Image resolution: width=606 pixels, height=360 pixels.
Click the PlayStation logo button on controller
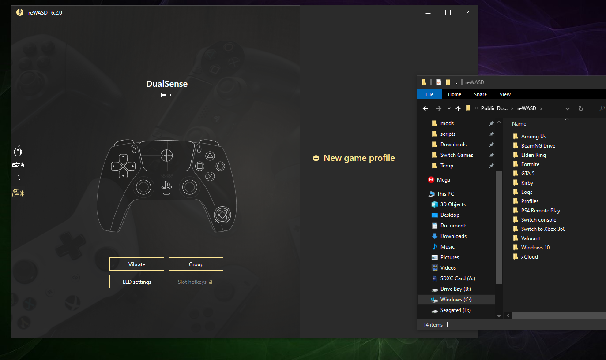(x=166, y=185)
